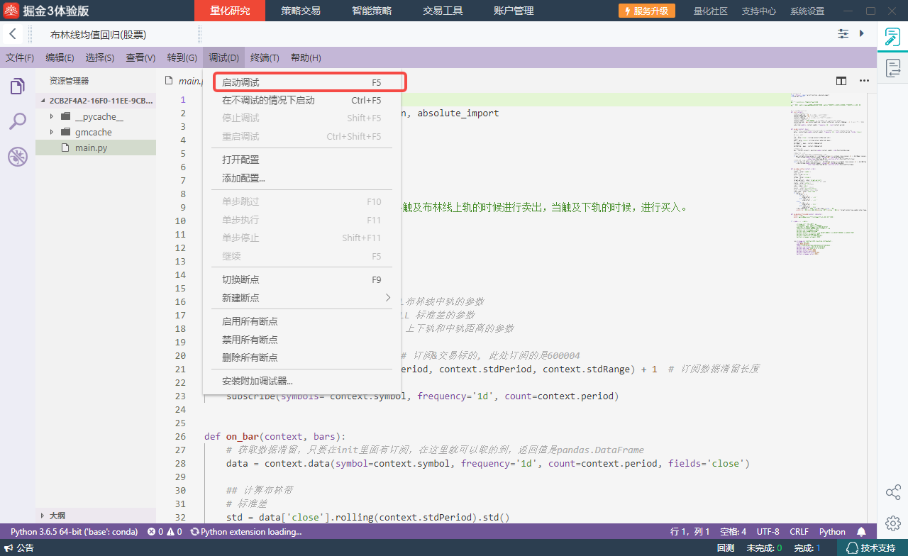The width and height of the screenshot is (908, 556).
Task: Select main.py in the file explorer
Action: [x=91, y=148]
